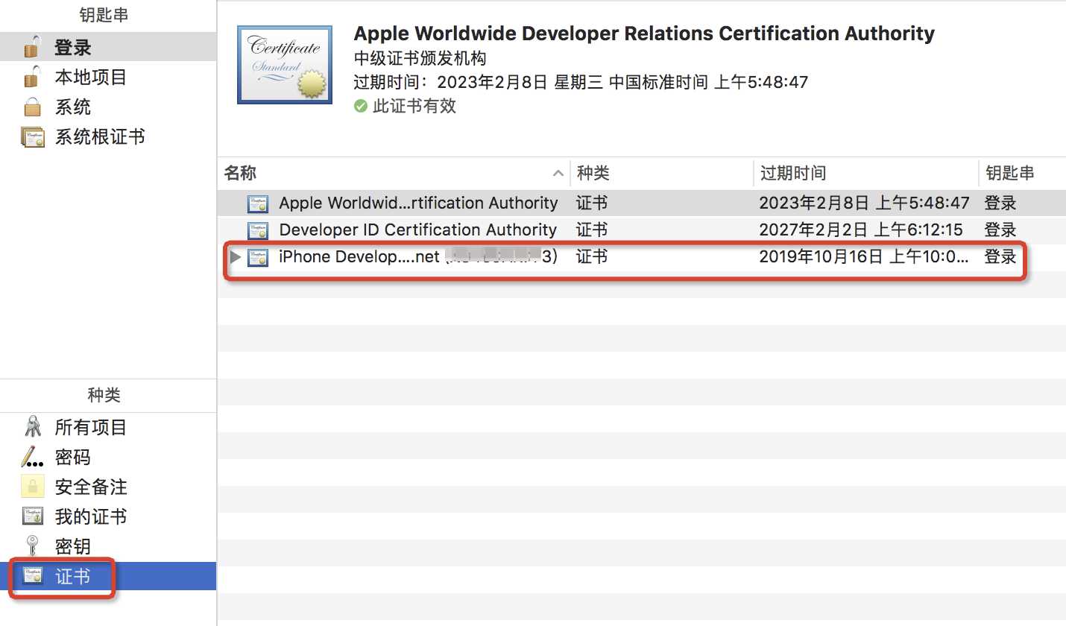Click the sort arrow in 名称 header

coord(558,174)
